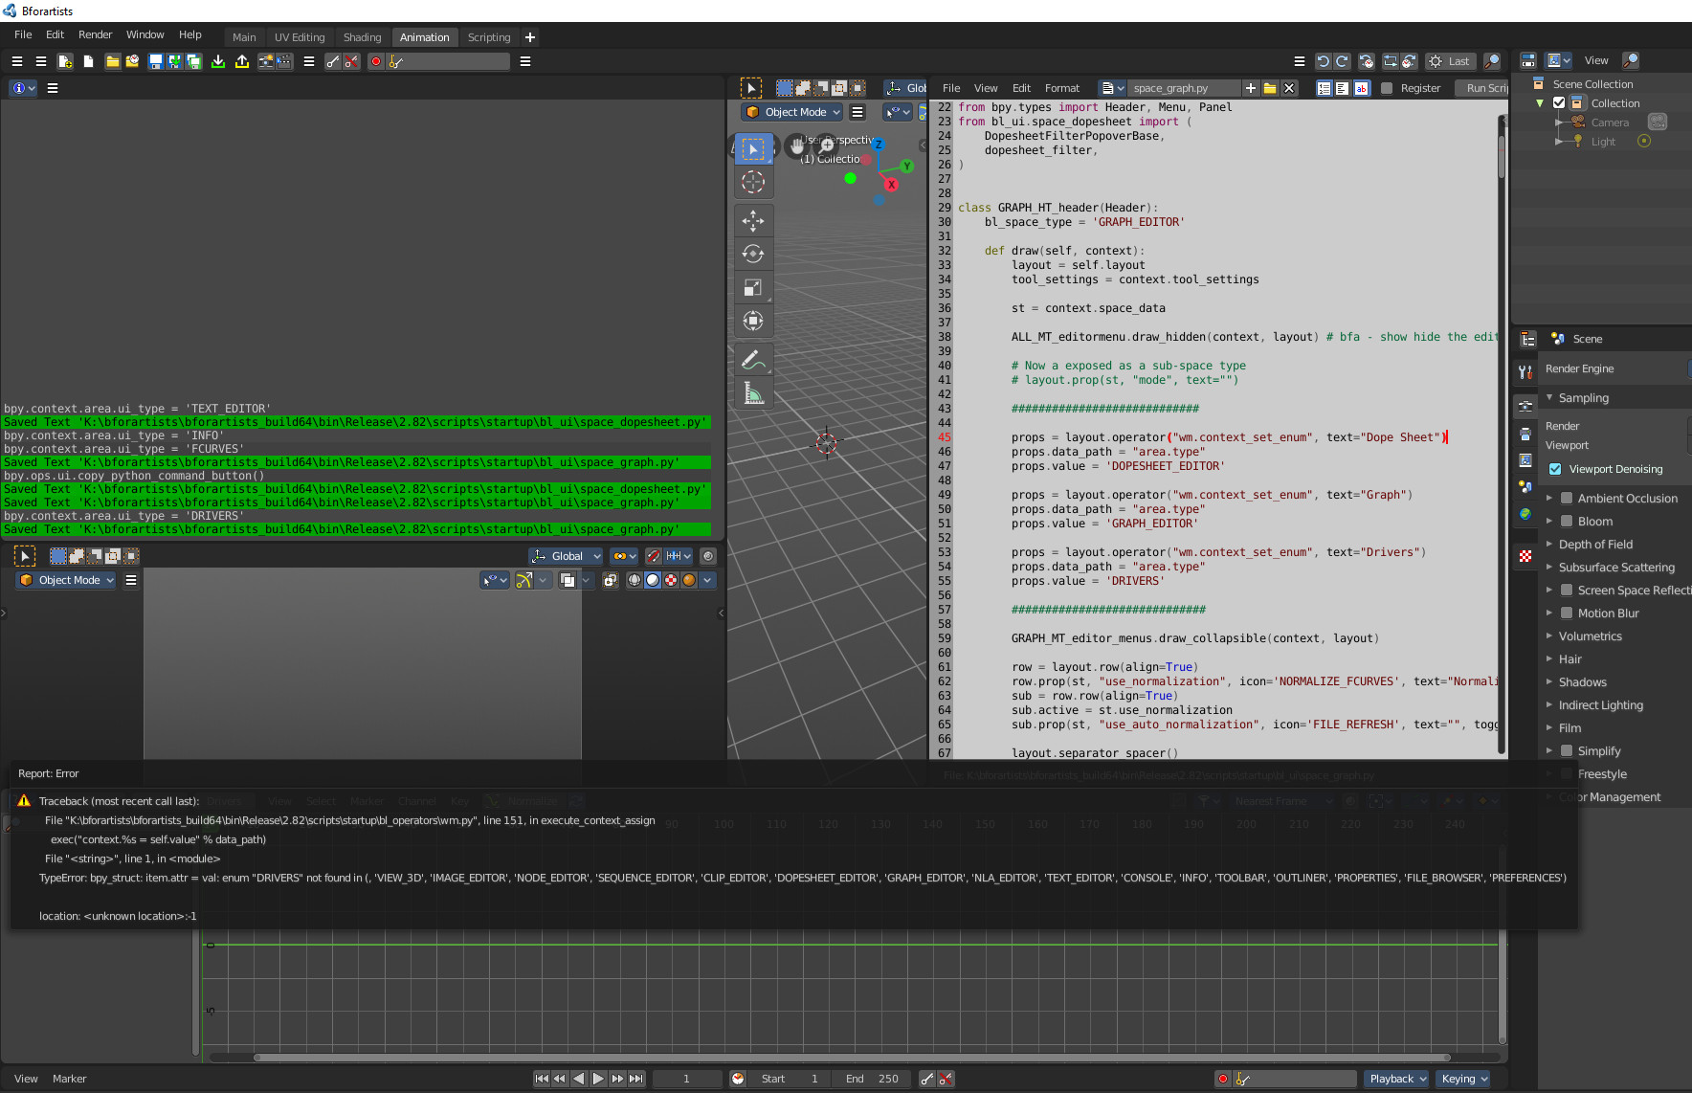Click the open text folder icon in text editor
Viewport: 1692px width, 1093px height.
(1270, 88)
